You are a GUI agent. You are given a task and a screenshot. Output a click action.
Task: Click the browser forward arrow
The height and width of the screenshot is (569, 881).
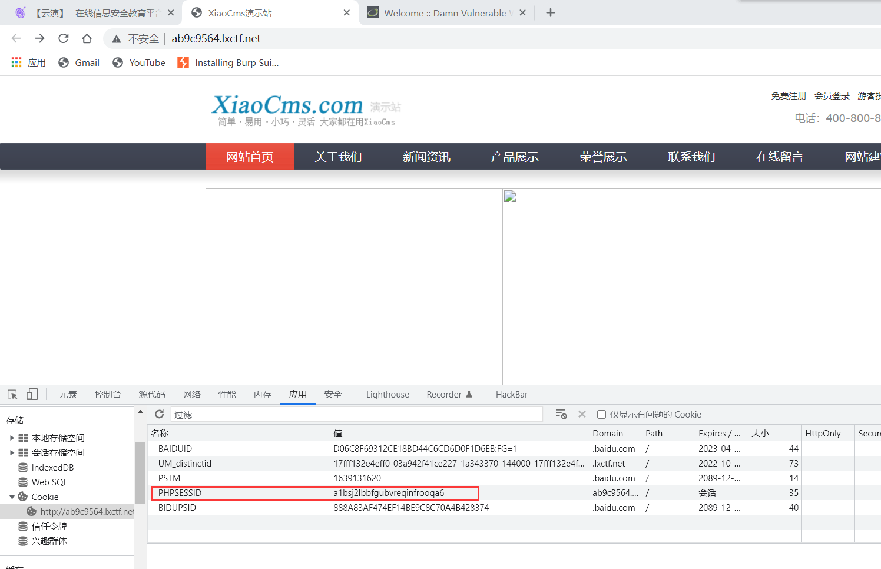[x=39, y=38]
